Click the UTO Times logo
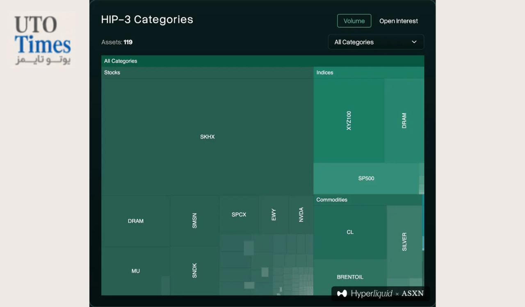The width and height of the screenshot is (525, 307). pyautogui.click(x=42, y=40)
